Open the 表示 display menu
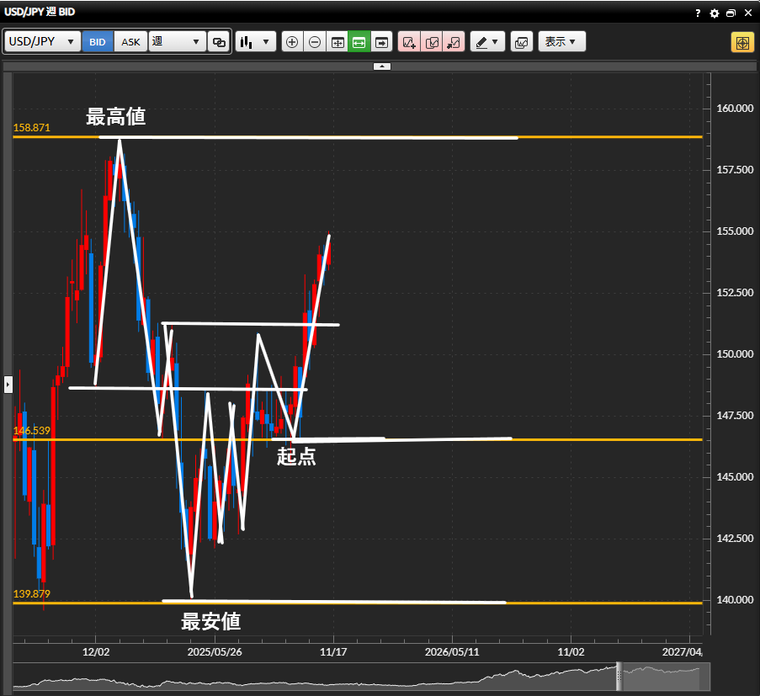The image size is (760, 696). [x=561, y=42]
